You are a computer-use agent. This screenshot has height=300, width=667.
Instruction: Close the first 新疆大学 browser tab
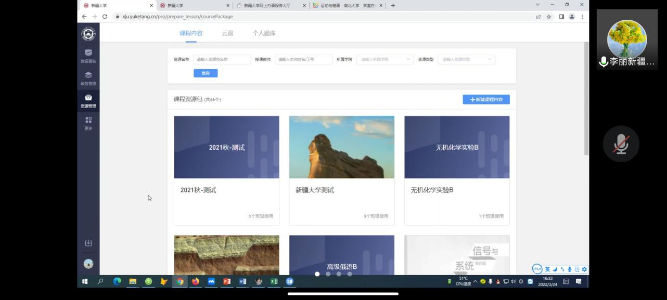(x=151, y=5)
